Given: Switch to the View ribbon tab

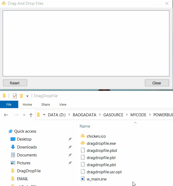Looking at the screenshot, I should pyautogui.click(x=63, y=105).
